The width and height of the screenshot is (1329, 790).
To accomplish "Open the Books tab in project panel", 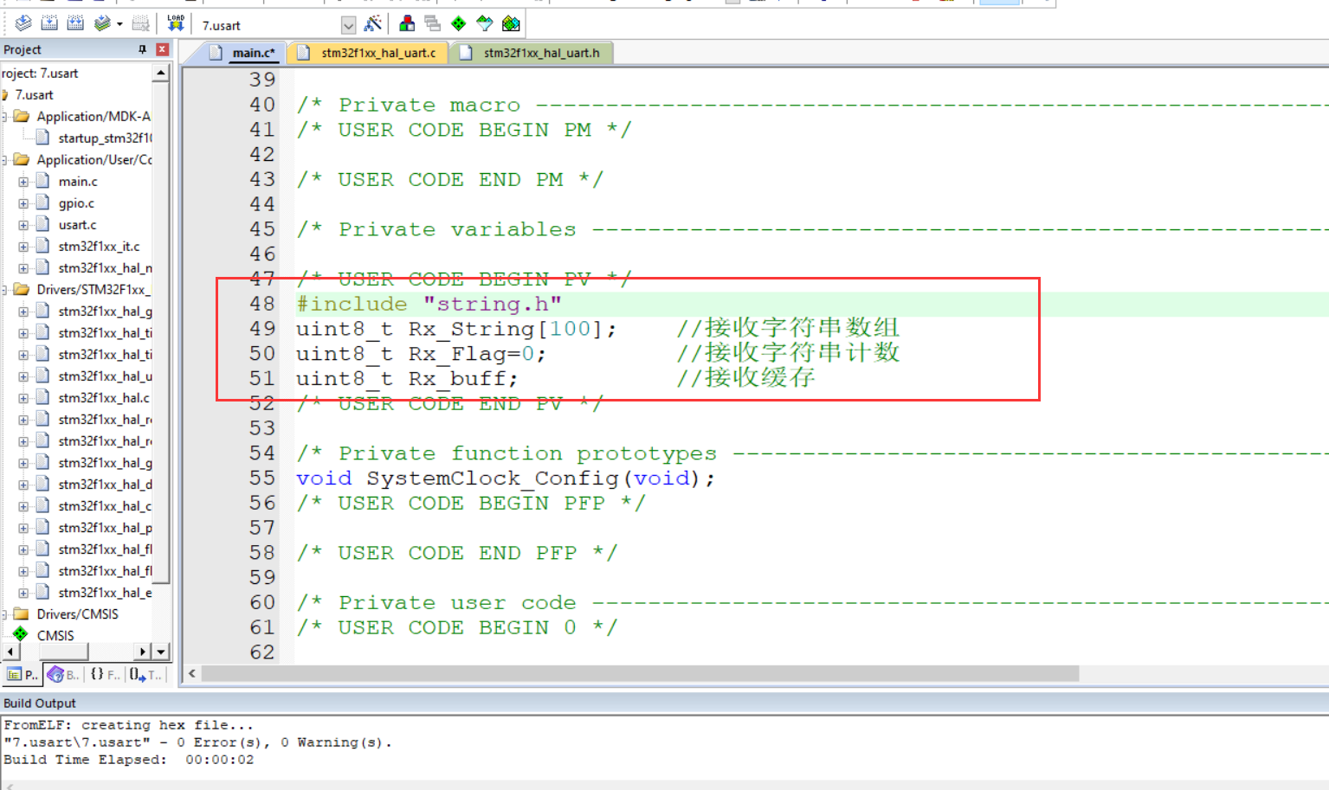I will pos(63,674).
